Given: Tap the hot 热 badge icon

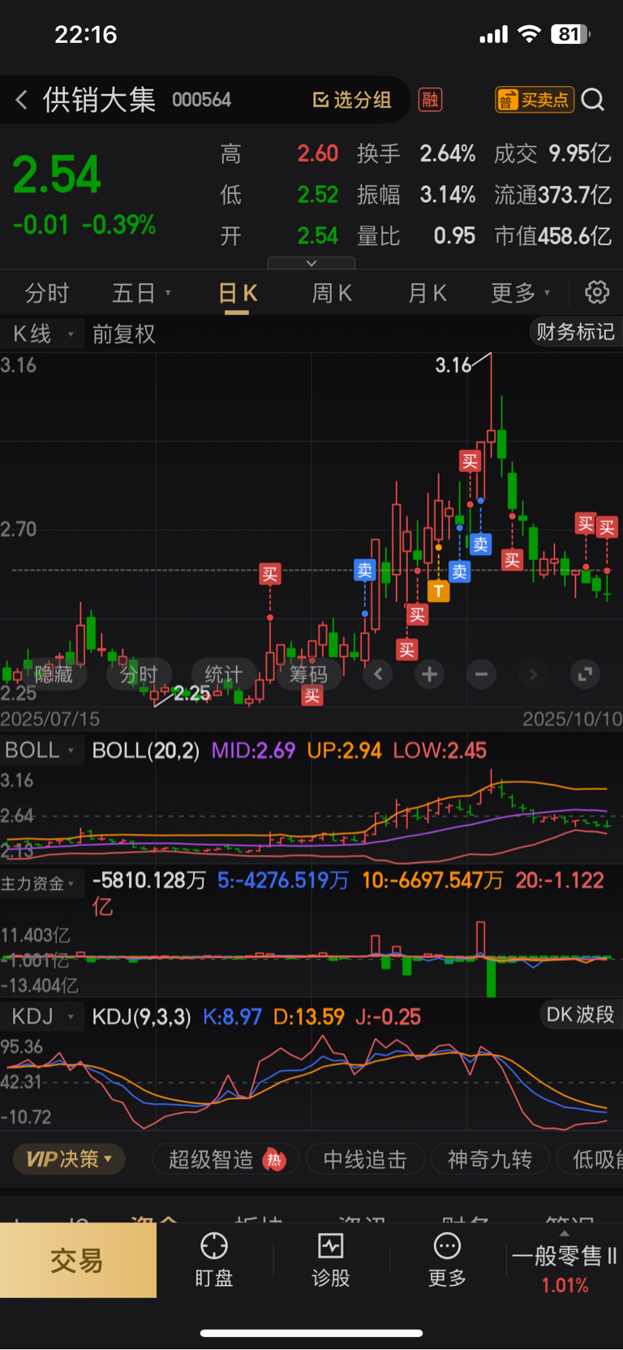Looking at the screenshot, I should (x=274, y=1160).
